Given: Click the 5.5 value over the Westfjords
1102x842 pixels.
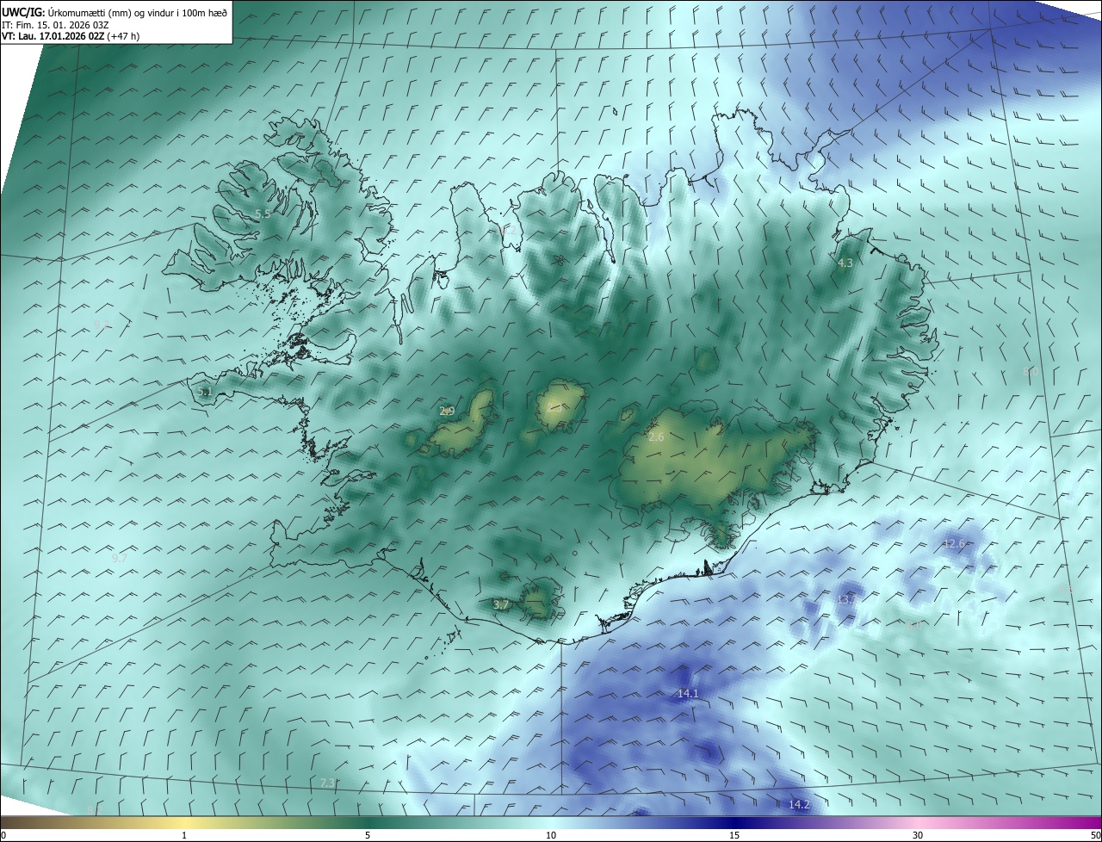Looking at the screenshot, I should tap(263, 214).
